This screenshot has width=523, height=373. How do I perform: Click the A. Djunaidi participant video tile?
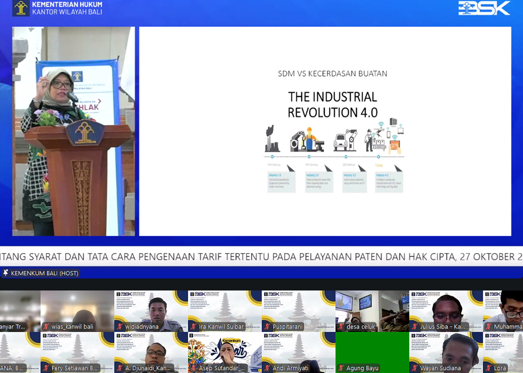[151, 351]
